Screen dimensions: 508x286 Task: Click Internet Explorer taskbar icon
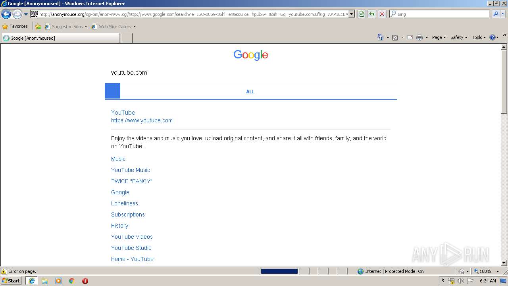coord(32,281)
